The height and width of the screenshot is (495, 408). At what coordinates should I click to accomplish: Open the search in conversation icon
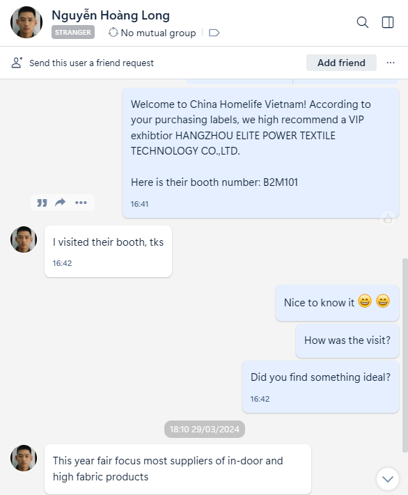click(362, 22)
